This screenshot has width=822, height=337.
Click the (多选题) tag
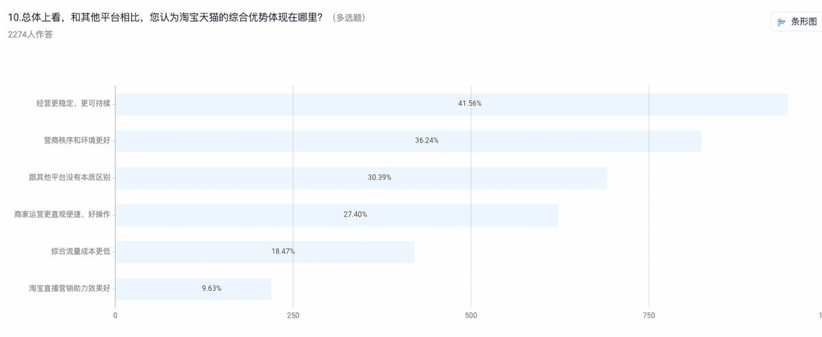tap(348, 18)
